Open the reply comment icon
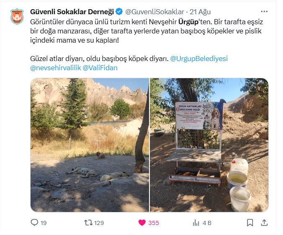This screenshot has height=235, width=283. coord(34,222)
